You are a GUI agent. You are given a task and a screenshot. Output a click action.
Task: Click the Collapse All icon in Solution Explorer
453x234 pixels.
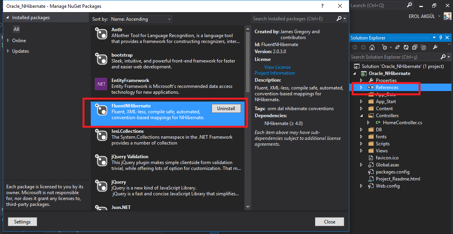click(x=415, y=47)
